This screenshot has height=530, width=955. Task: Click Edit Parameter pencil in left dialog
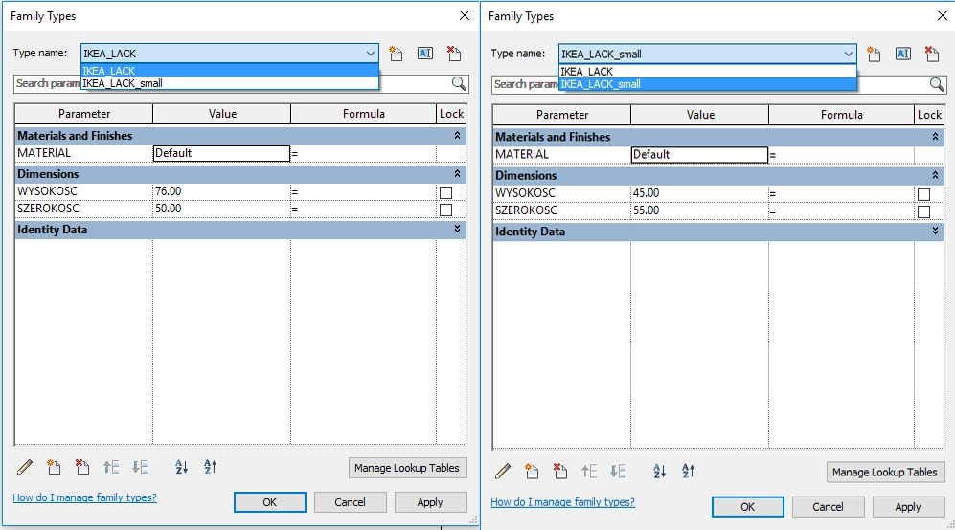coord(25,467)
